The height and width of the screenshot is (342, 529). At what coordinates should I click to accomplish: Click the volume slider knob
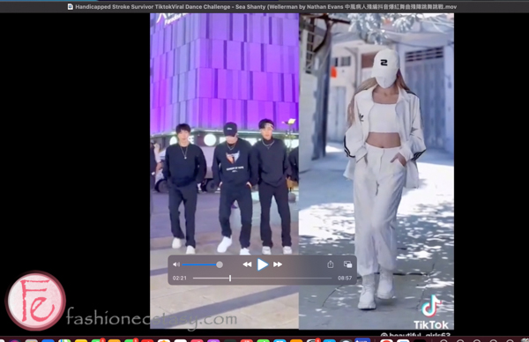click(220, 264)
